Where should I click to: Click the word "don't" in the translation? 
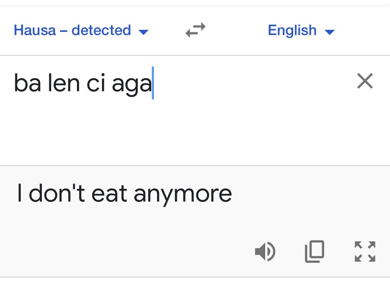click(x=57, y=193)
